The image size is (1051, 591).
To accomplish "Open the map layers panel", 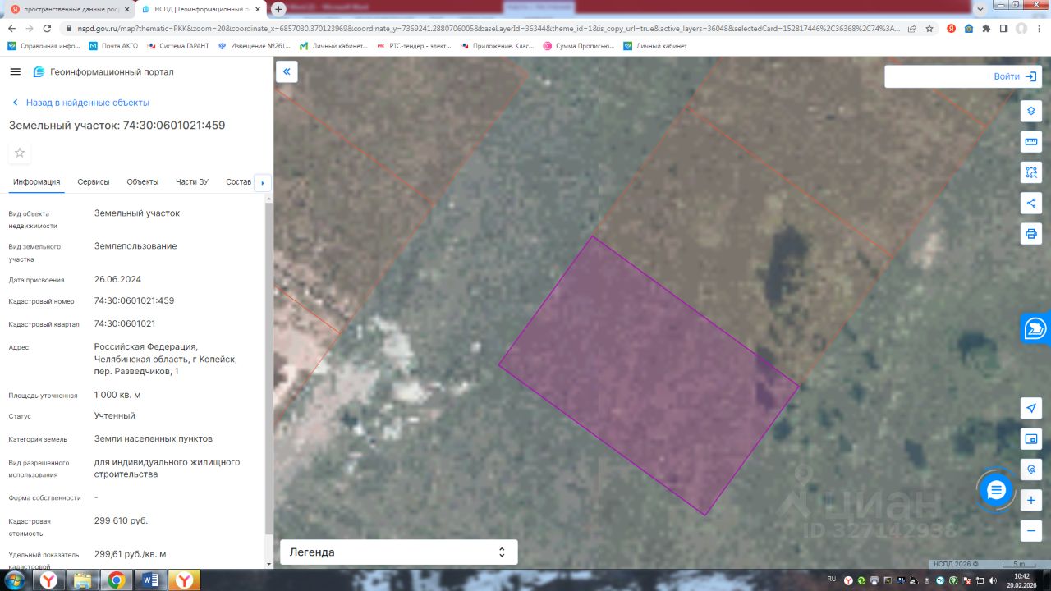I will pyautogui.click(x=1031, y=111).
